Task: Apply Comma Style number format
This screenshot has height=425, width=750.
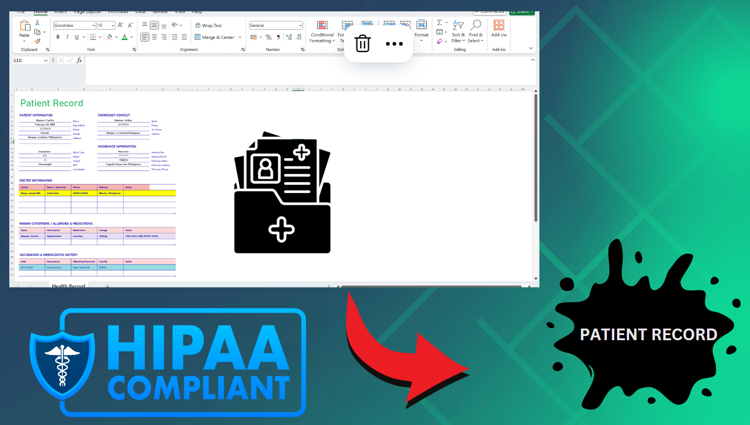Action: pos(278,37)
